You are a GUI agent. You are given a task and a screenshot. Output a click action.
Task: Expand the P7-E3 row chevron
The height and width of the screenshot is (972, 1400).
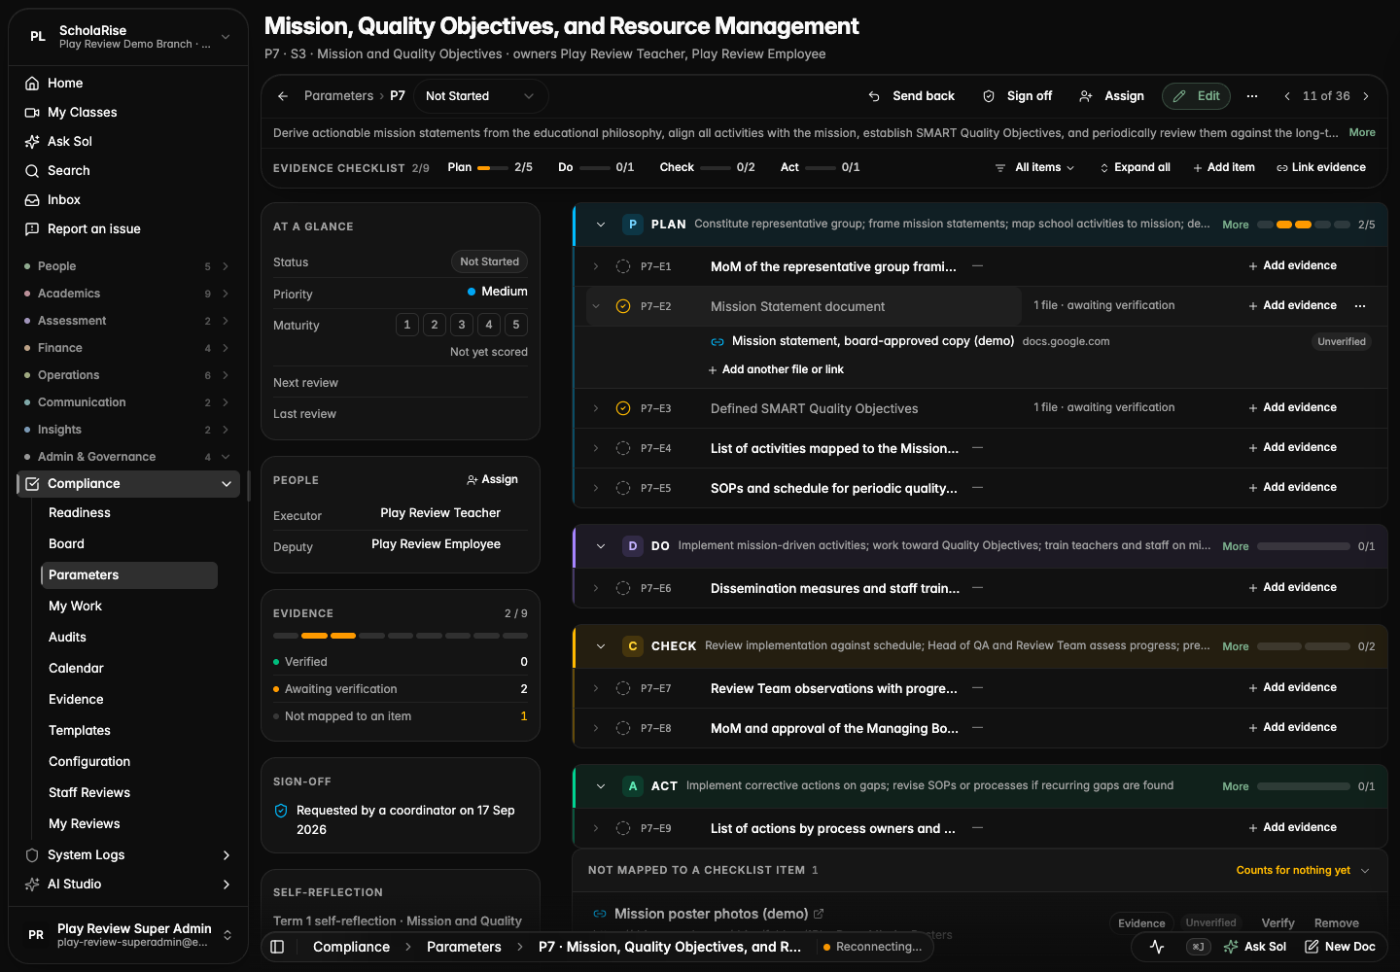tap(596, 408)
